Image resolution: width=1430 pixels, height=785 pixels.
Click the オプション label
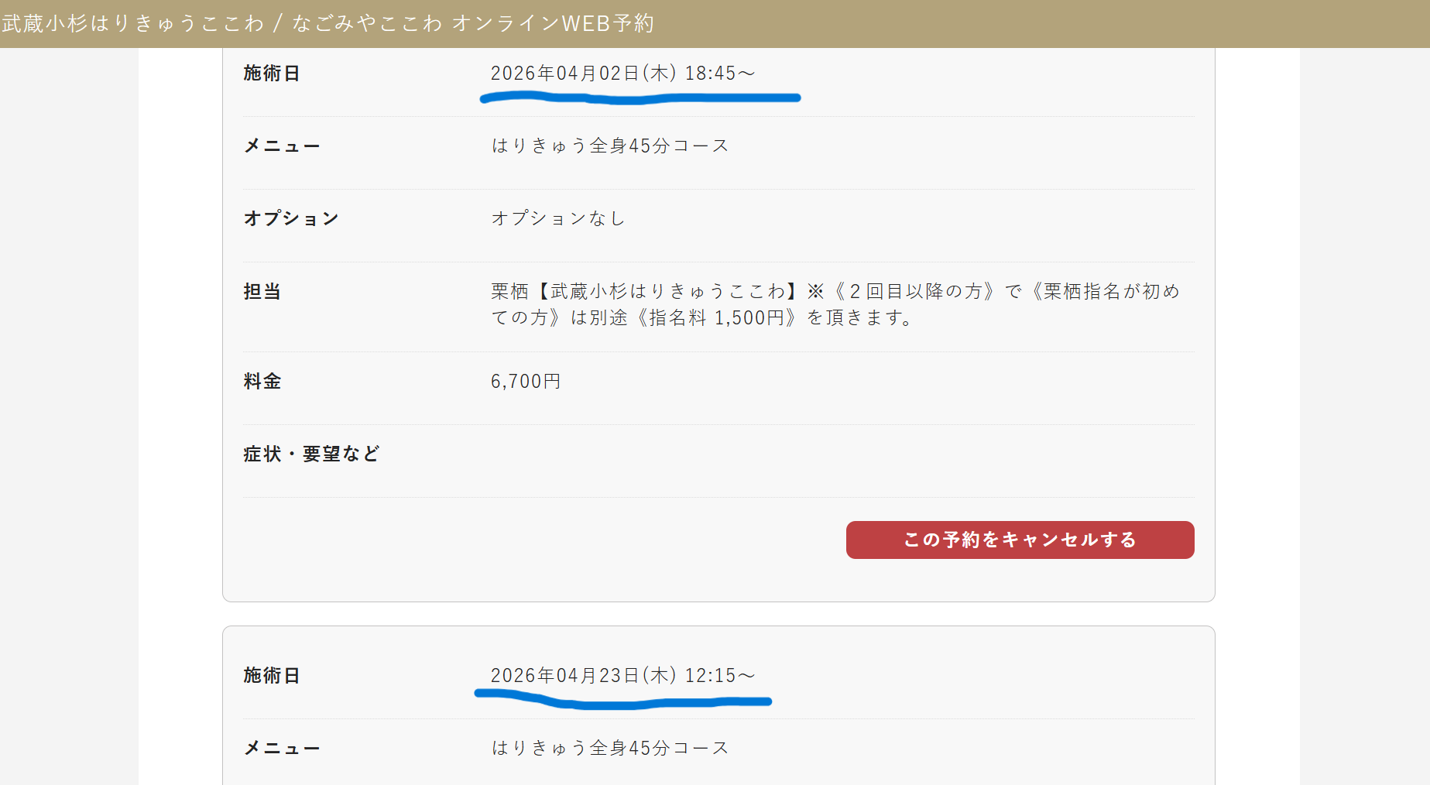click(x=291, y=219)
